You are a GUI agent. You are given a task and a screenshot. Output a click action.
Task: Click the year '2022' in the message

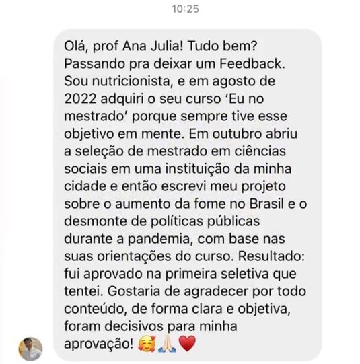pos(80,99)
